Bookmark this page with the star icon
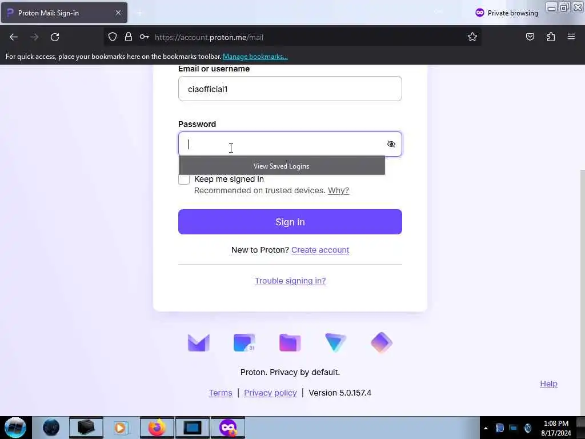 [x=472, y=37]
